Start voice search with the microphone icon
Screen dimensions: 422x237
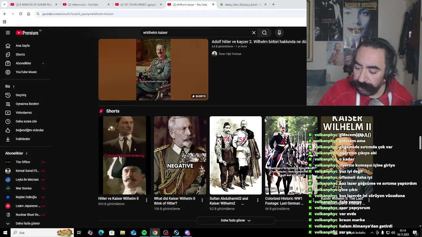(279, 33)
